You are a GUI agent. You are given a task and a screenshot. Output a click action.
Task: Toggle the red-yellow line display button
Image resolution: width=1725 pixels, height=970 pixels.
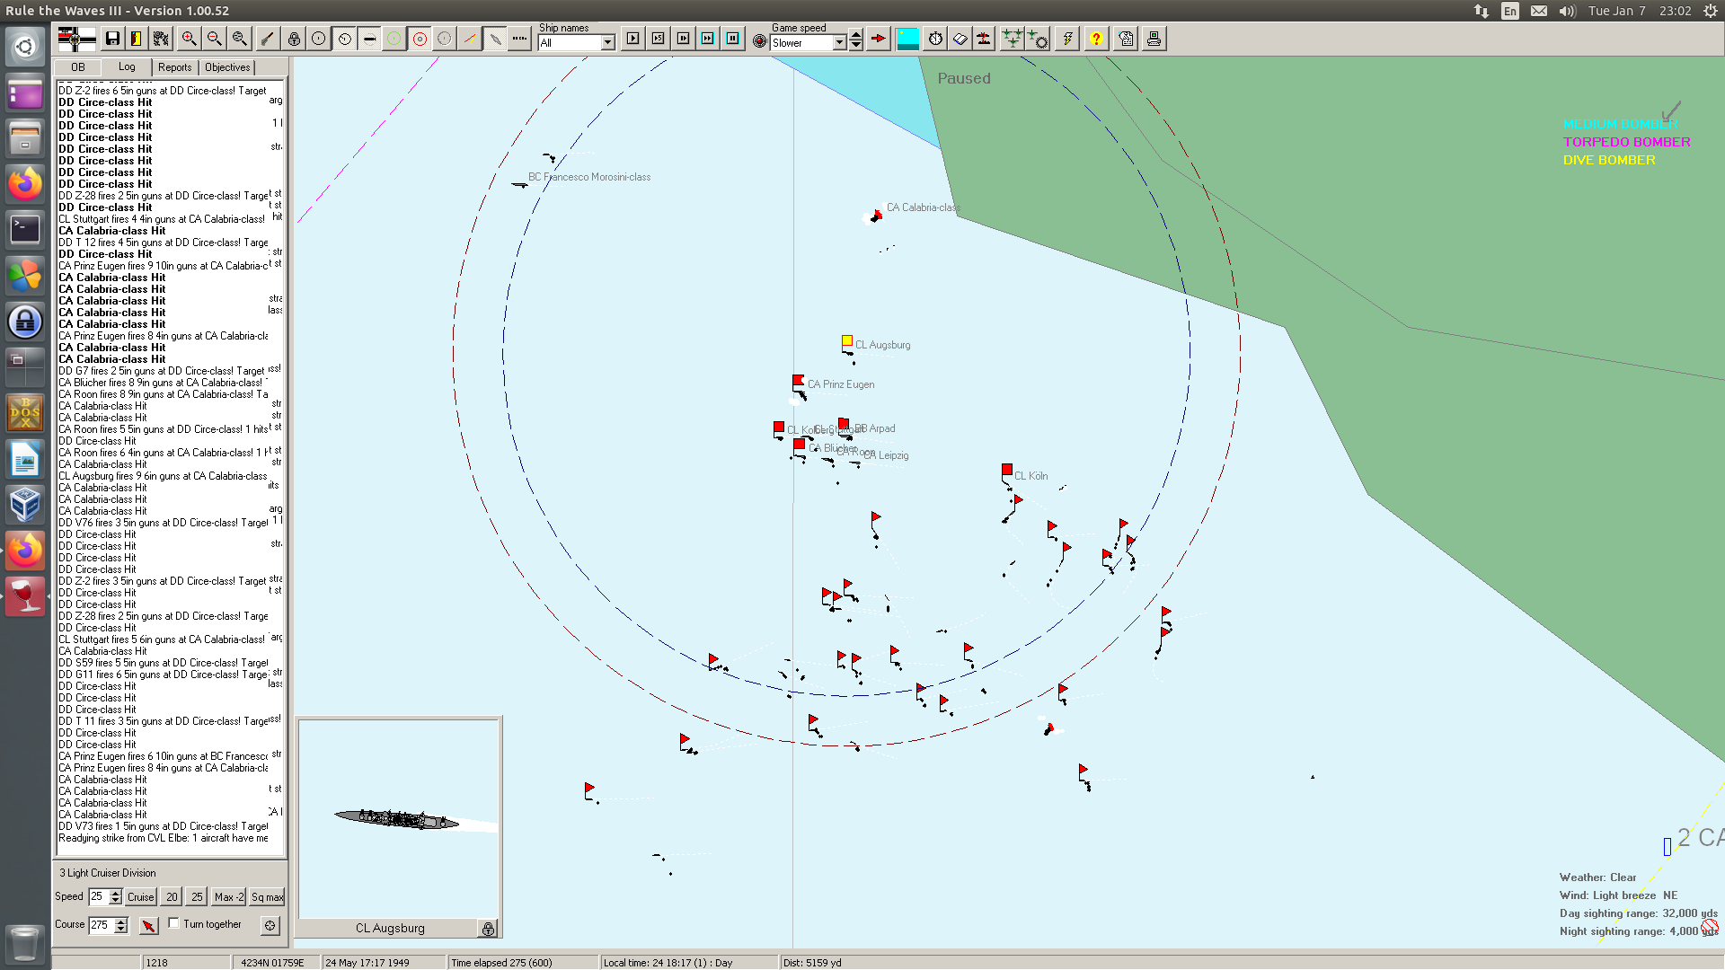coord(470,39)
